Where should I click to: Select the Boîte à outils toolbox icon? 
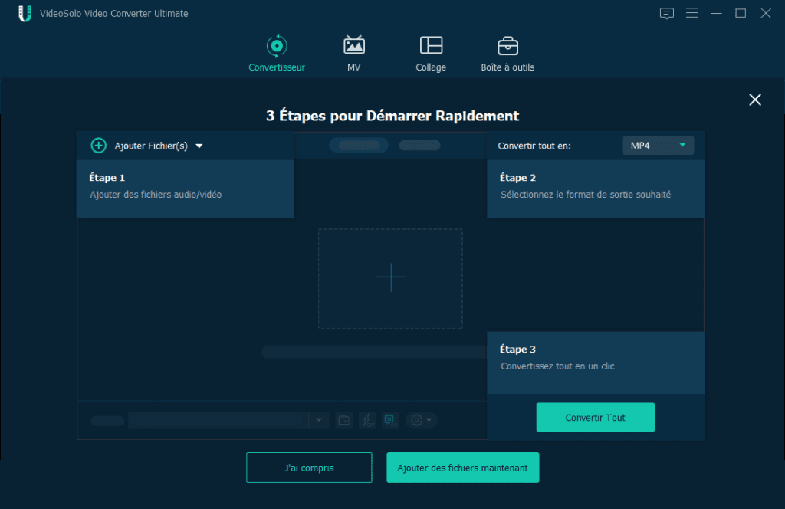tap(507, 46)
